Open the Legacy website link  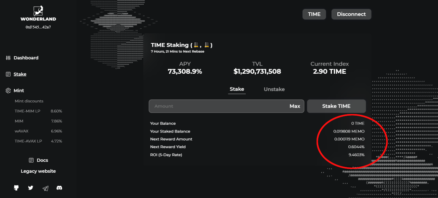(x=38, y=171)
